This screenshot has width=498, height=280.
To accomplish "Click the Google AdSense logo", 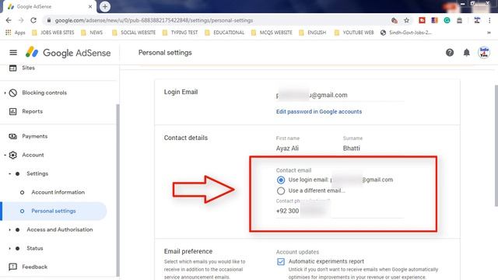I will tap(68, 52).
